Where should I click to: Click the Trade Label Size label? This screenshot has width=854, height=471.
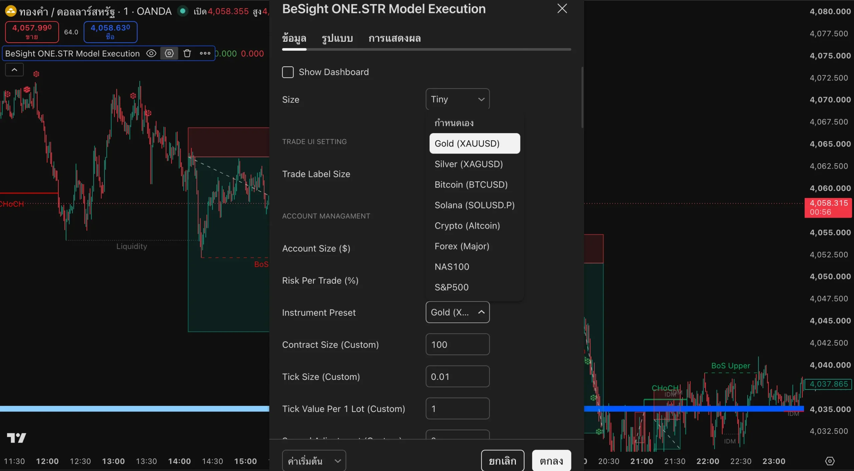(316, 174)
